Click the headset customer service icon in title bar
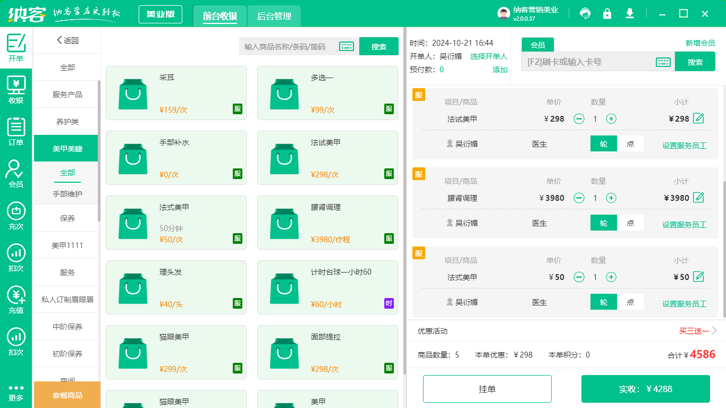This screenshot has height=408, width=726. [585, 13]
